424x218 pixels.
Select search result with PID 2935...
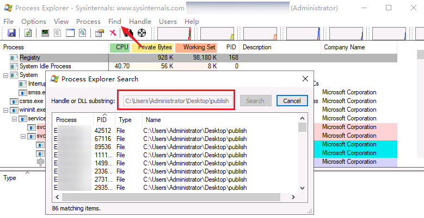tap(175, 187)
